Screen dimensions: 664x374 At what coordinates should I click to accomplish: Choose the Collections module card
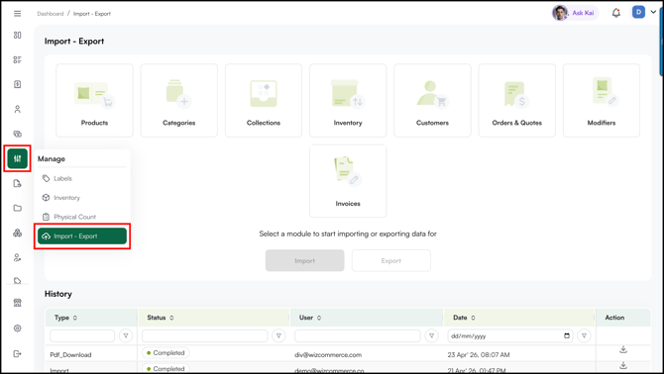point(264,101)
